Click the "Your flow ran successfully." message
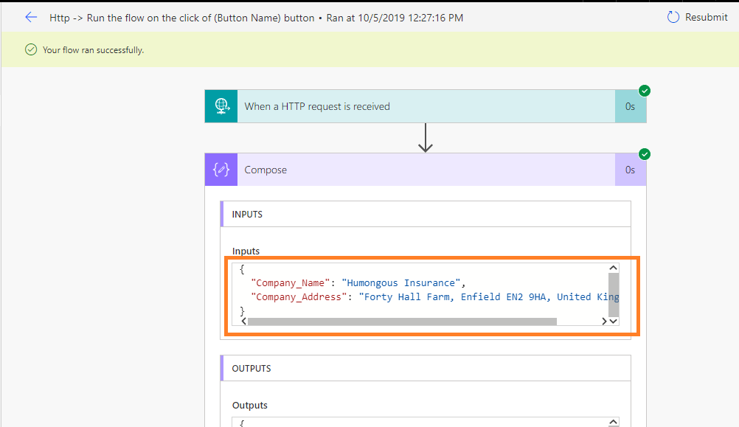The width and height of the screenshot is (739, 427). [94, 50]
